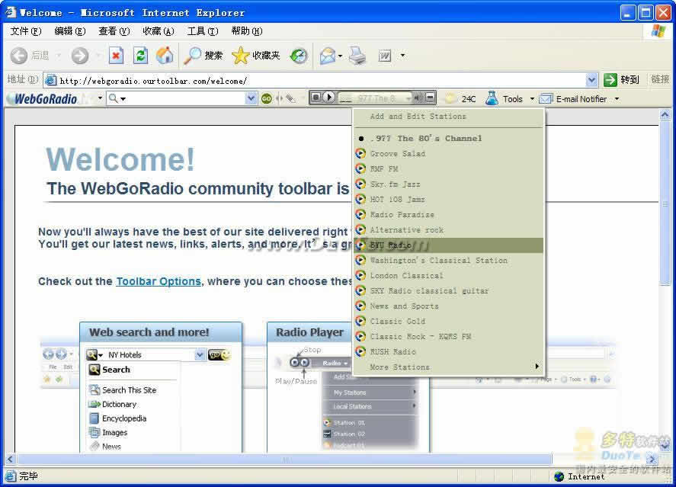Select News and Sports station

click(448, 306)
